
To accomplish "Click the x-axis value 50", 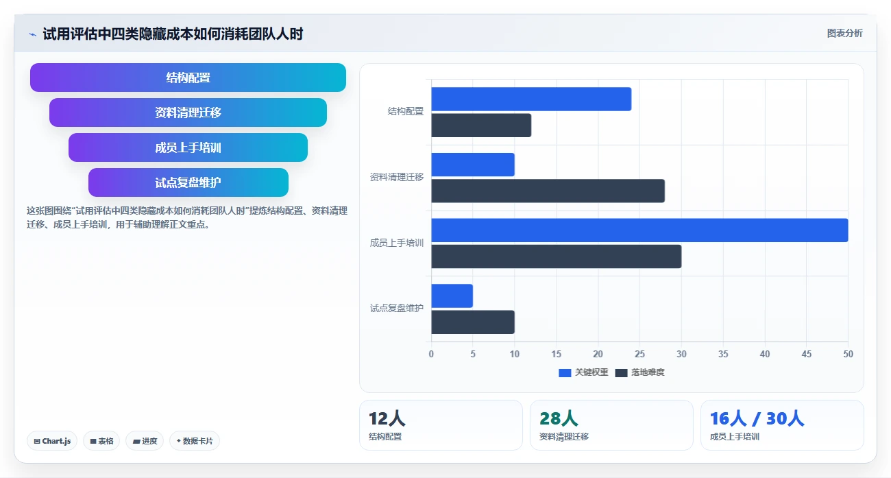I will pyautogui.click(x=848, y=354).
